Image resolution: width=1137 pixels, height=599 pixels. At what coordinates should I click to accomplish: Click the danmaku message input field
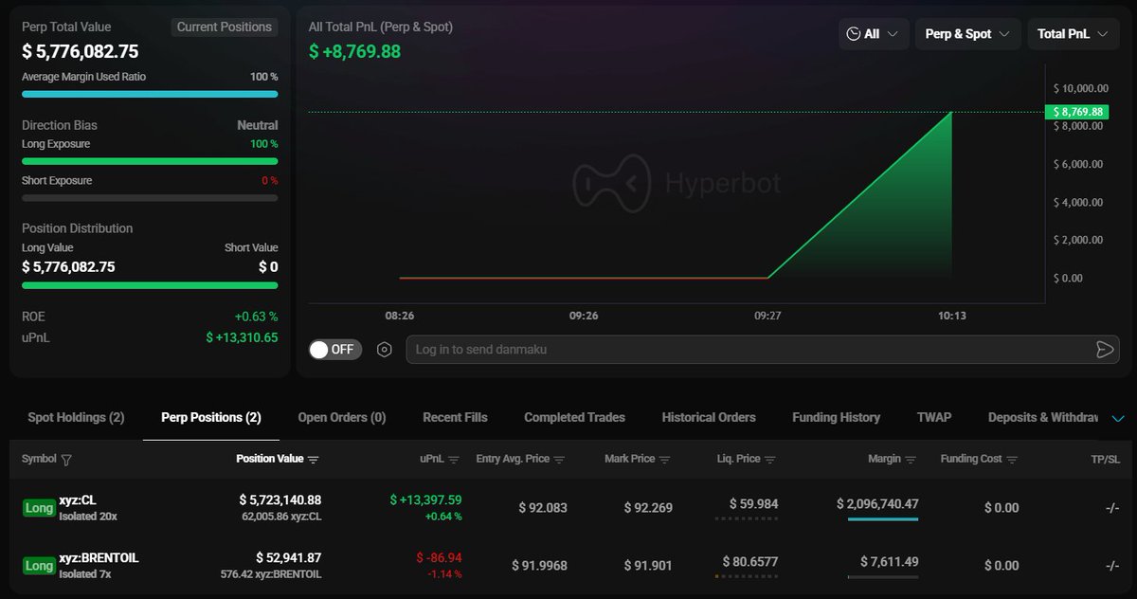point(749,349)
